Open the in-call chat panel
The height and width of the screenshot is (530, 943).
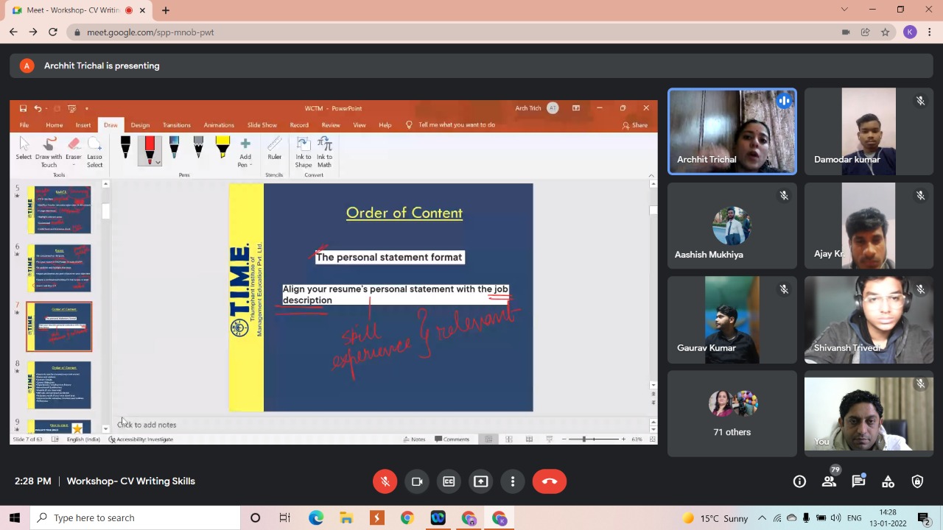coord(858,481)
